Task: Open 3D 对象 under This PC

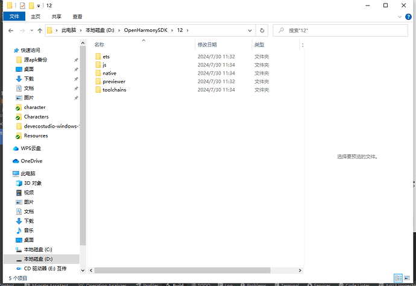Action: coord(33,183)
